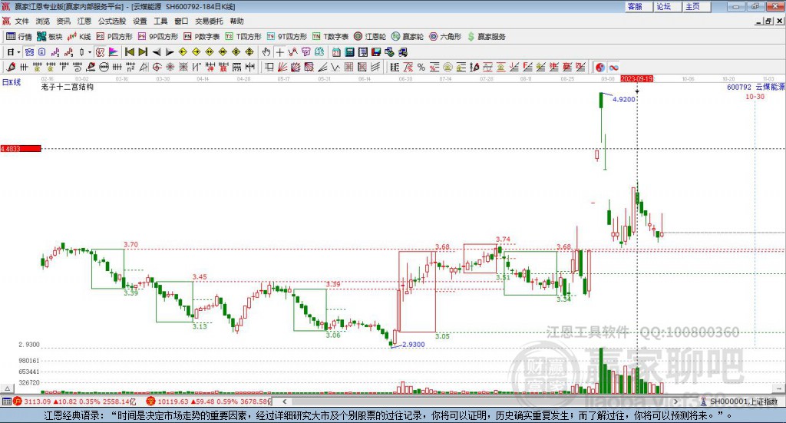
Task: Open the P四方形 tool
Action: (114, 37)
